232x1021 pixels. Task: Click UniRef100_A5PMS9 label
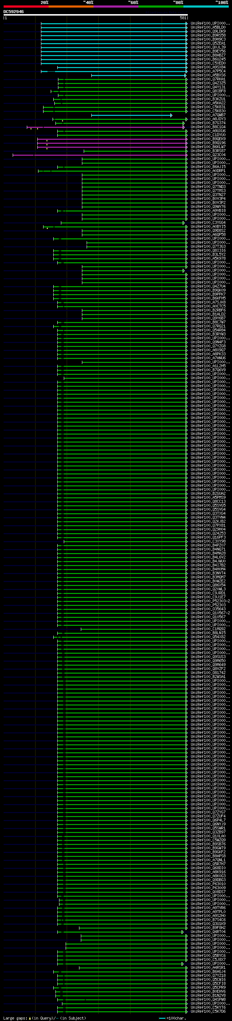click(208, 498)
